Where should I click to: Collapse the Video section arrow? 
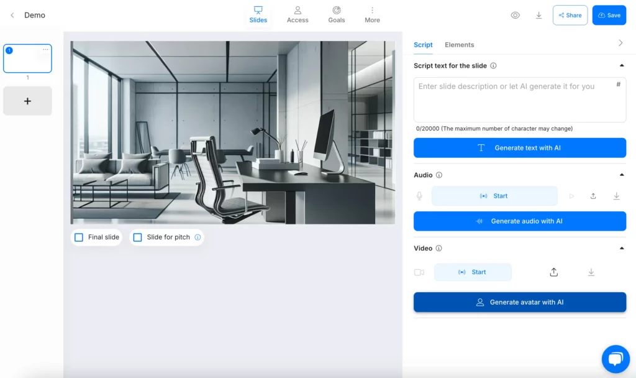coord(622,249)
